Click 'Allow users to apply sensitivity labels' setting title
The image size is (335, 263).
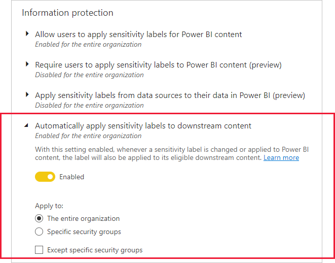[138, 35]
